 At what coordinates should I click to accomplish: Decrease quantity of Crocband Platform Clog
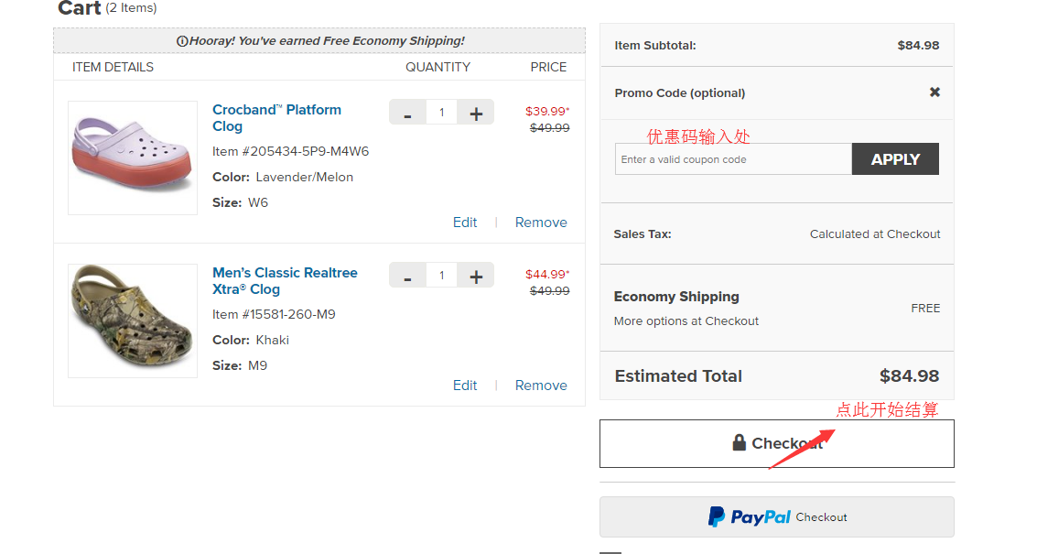point(407,113)
